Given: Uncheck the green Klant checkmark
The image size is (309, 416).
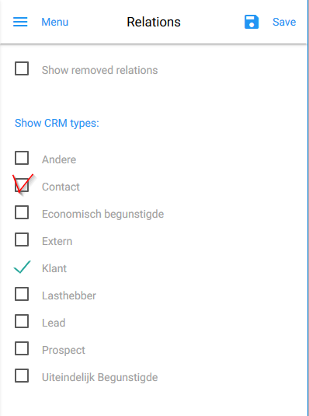Looking at the screenshot, I should (22, 267).
